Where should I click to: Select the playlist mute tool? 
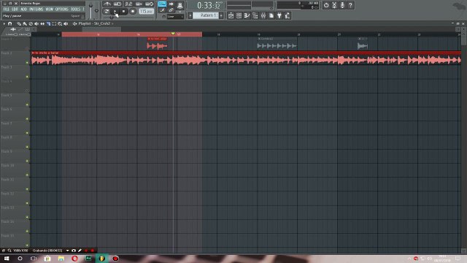(x=36, y=23)
